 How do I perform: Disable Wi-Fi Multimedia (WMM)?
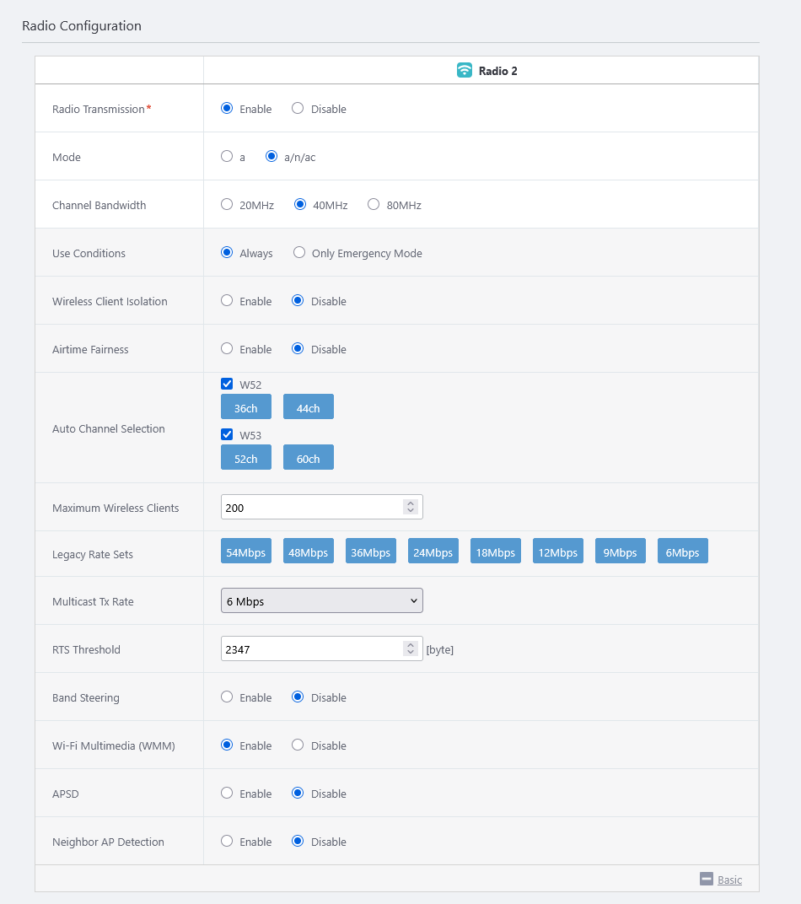point(298,745)
